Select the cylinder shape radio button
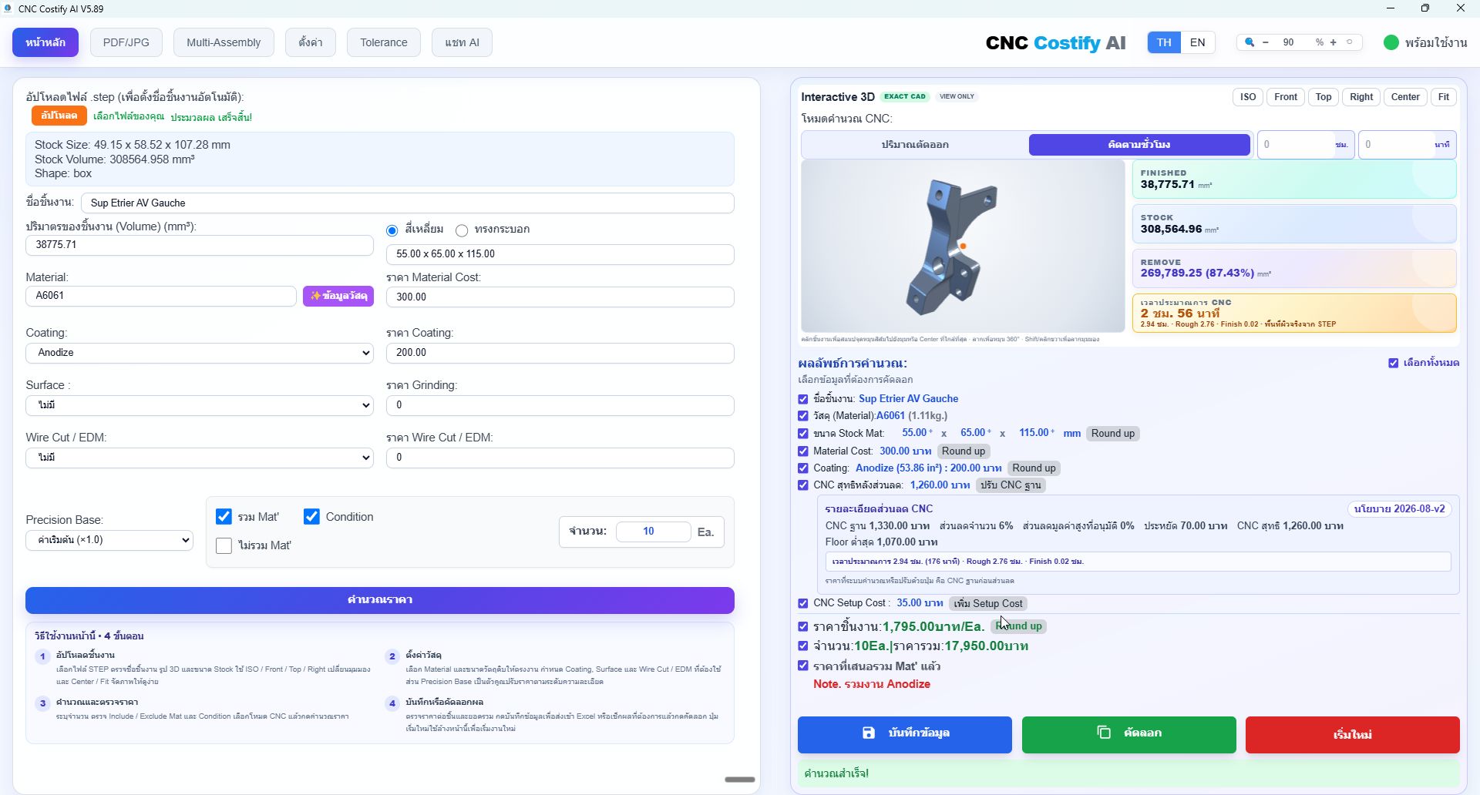Image resolution: width=1480 pixels, height=795 pixels. 462,230
